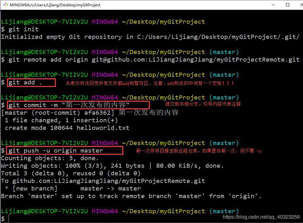Place cursor at the final empty prompt
The width and height of the screenshot is (303, 223).
tap(9, 219)
